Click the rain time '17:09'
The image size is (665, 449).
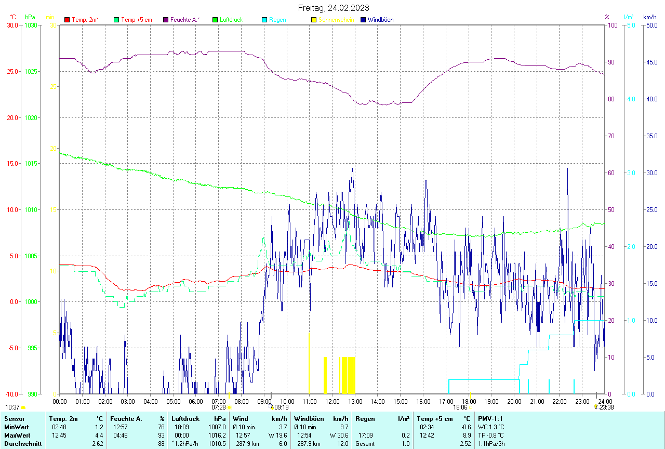366,435
